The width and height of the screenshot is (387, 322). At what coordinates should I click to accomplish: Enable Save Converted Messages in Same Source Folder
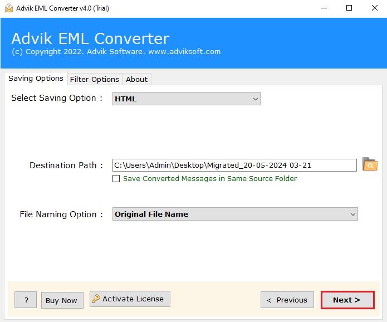tap(116, 178)
